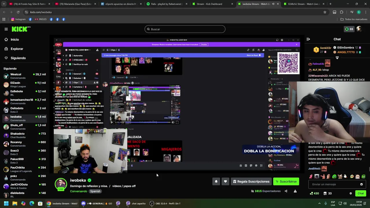
Task: Open a new browser tab
Action: (330, 4)
